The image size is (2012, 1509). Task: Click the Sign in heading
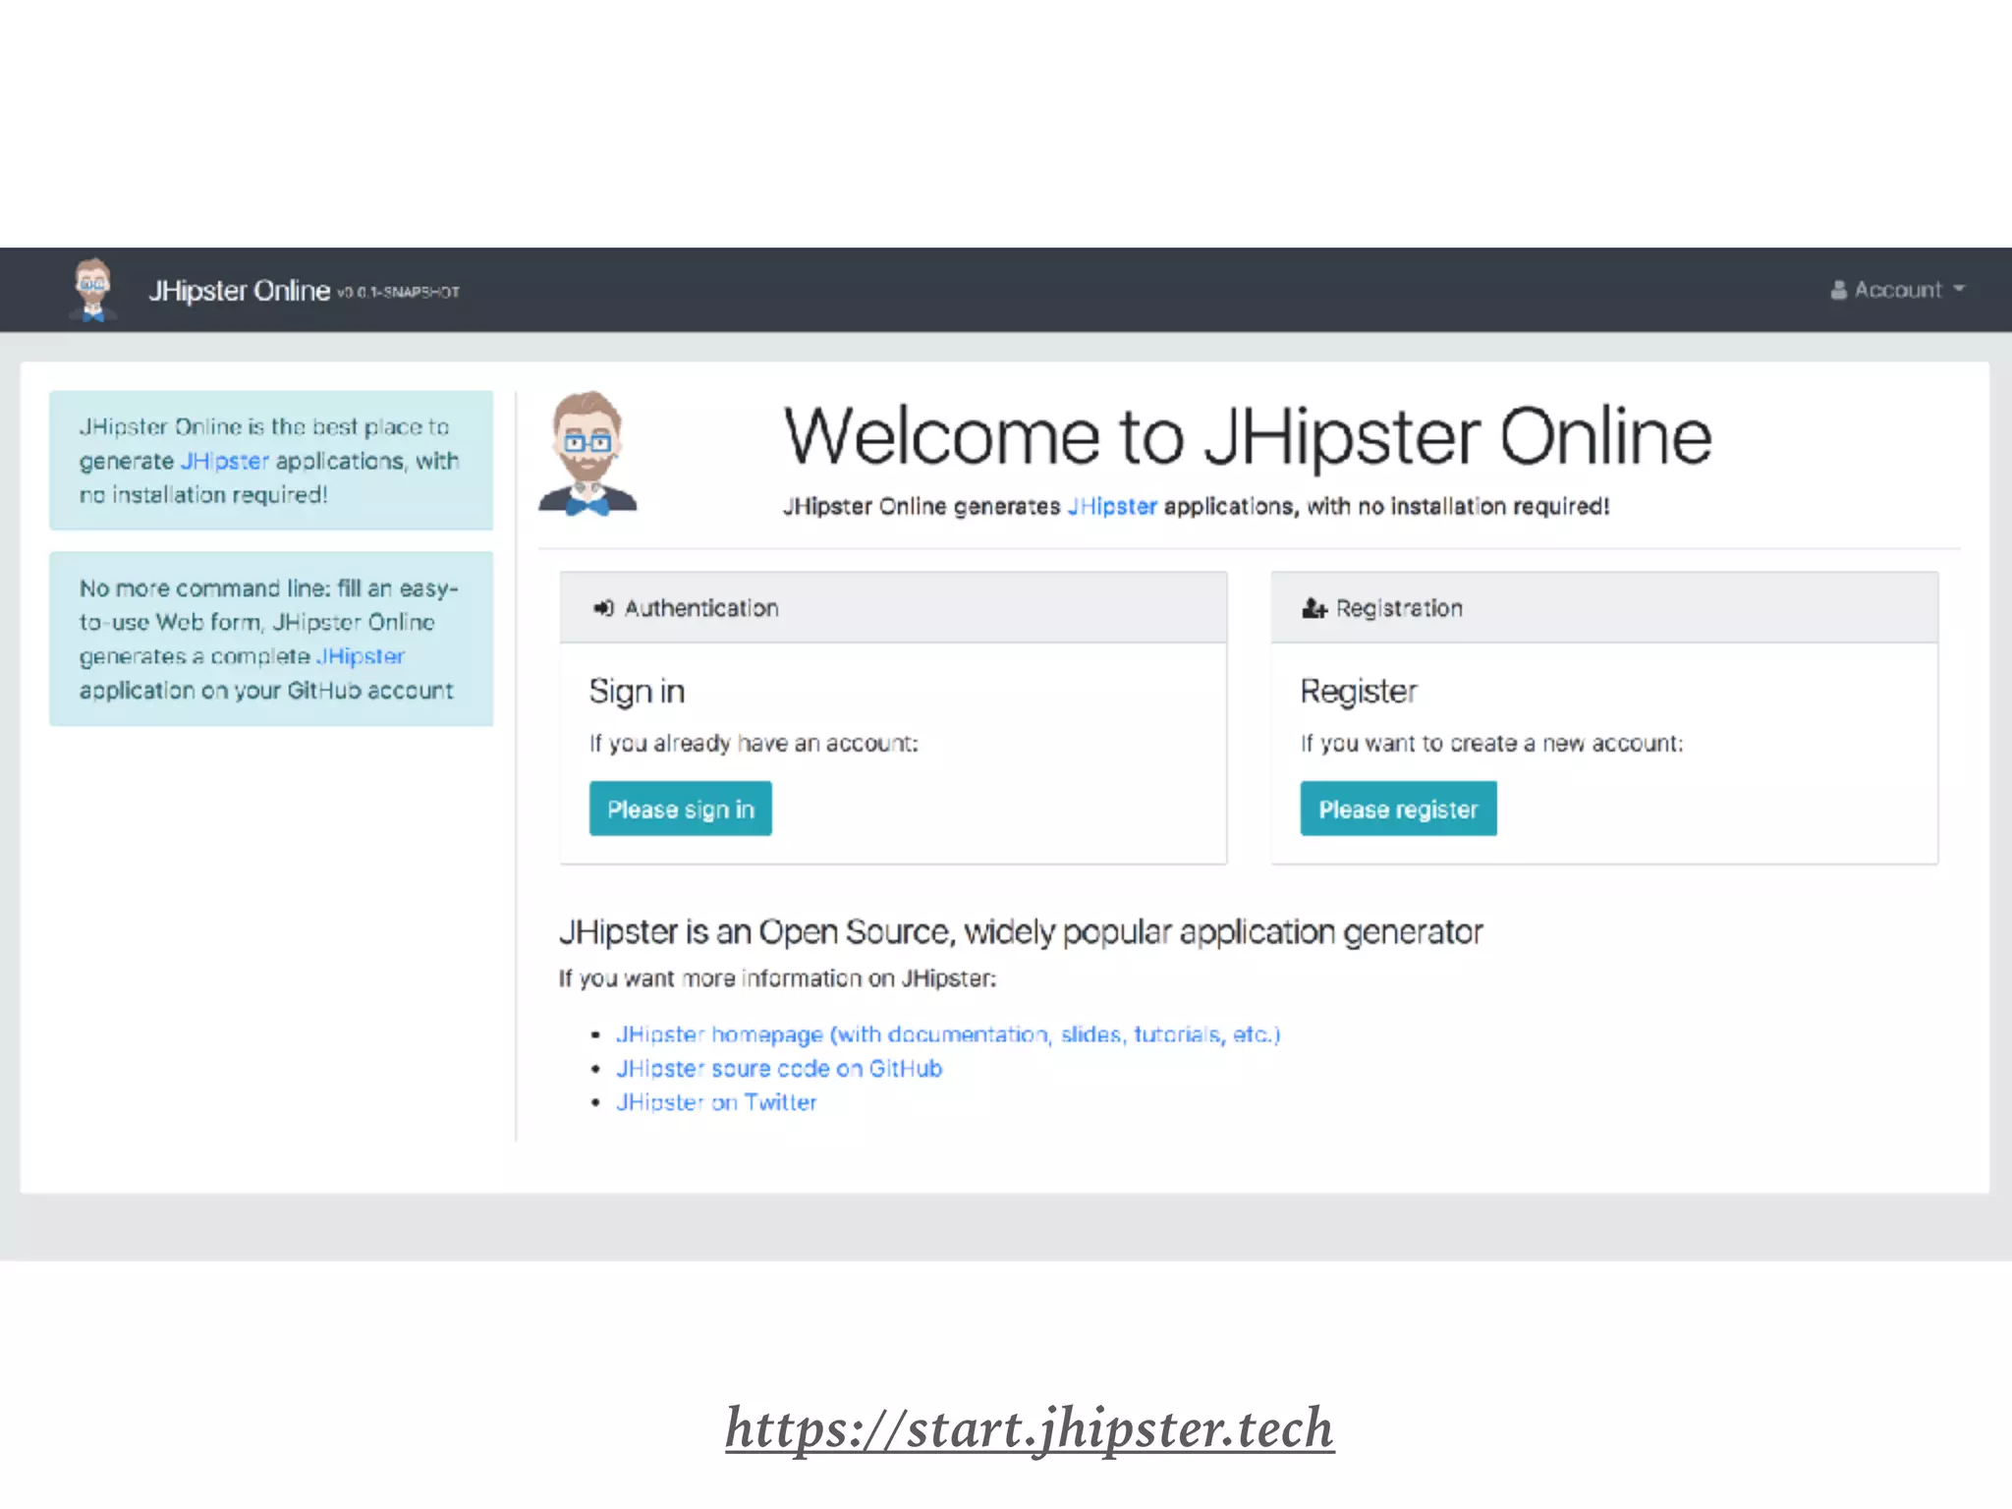637,692
